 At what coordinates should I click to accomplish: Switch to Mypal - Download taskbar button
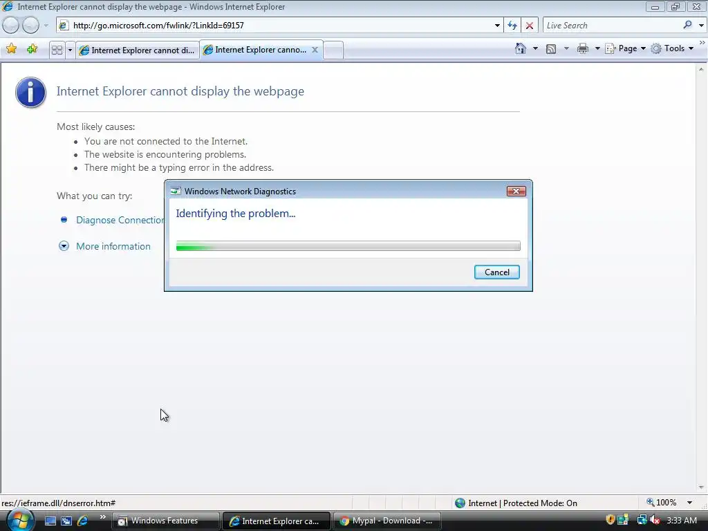(387, 521)
